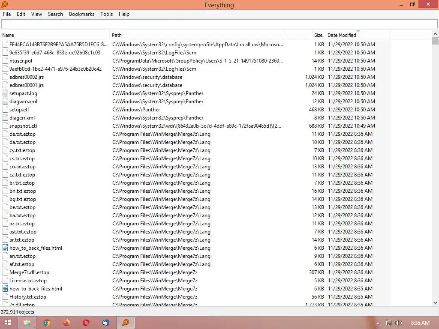
Task: Select bg.txt.eztop file name
Action: [x=23, y=199]
